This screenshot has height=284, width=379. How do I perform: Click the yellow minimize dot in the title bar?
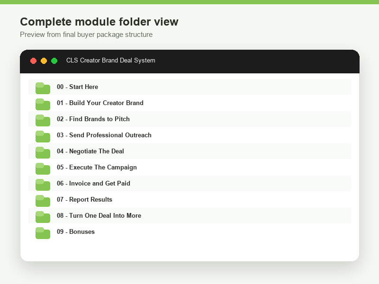pyautogui.click(x=44, y=61)
